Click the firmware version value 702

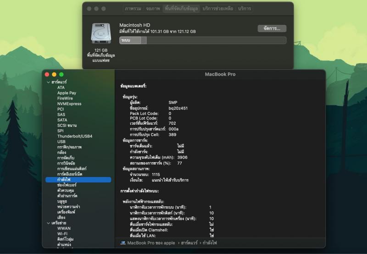[x=172, y=123]
